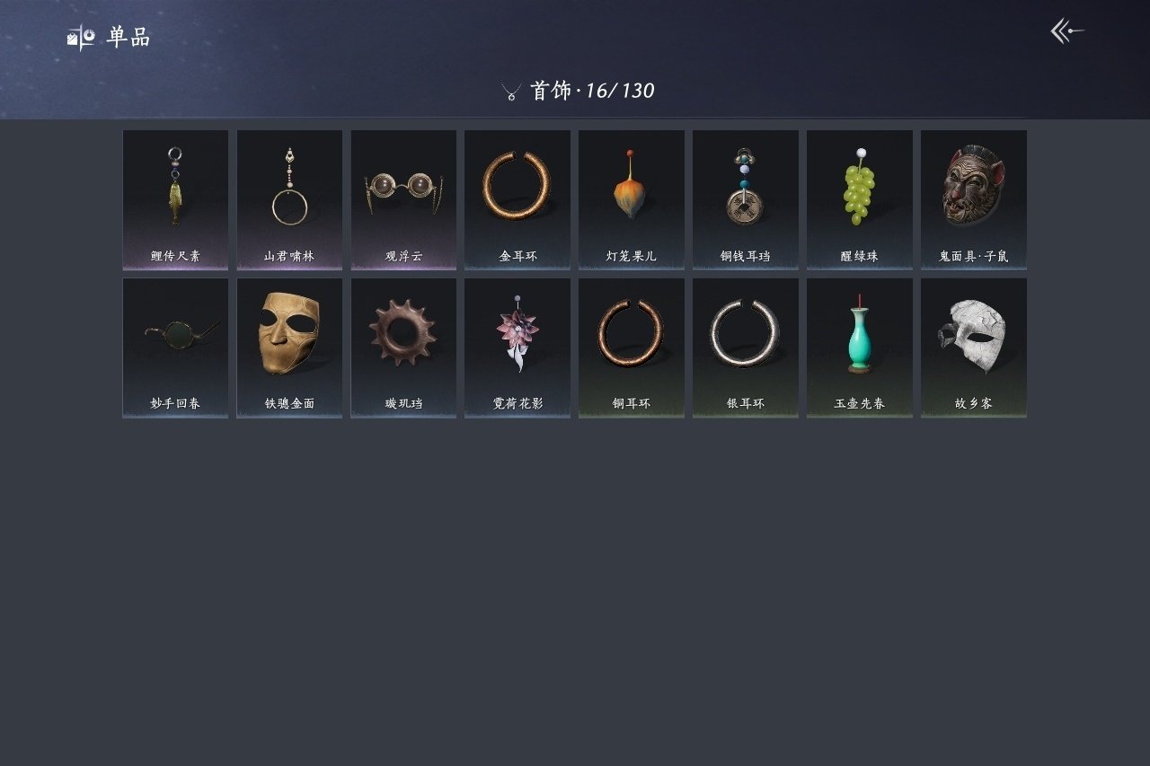Select the 玉壶先春 turquoise vase item

click(x=860, y=348)
